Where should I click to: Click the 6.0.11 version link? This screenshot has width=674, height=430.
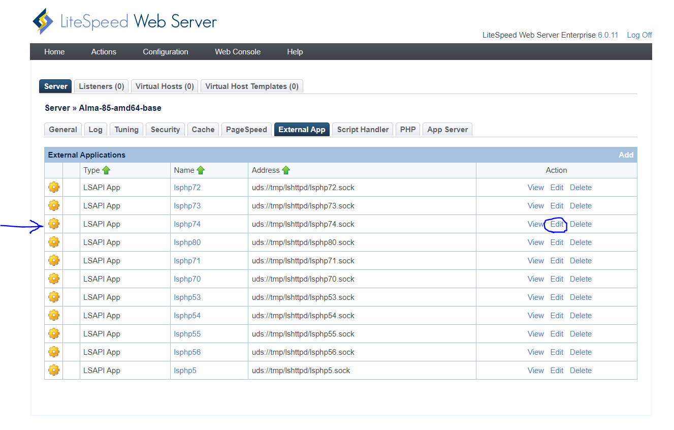(x=608, y=35)
